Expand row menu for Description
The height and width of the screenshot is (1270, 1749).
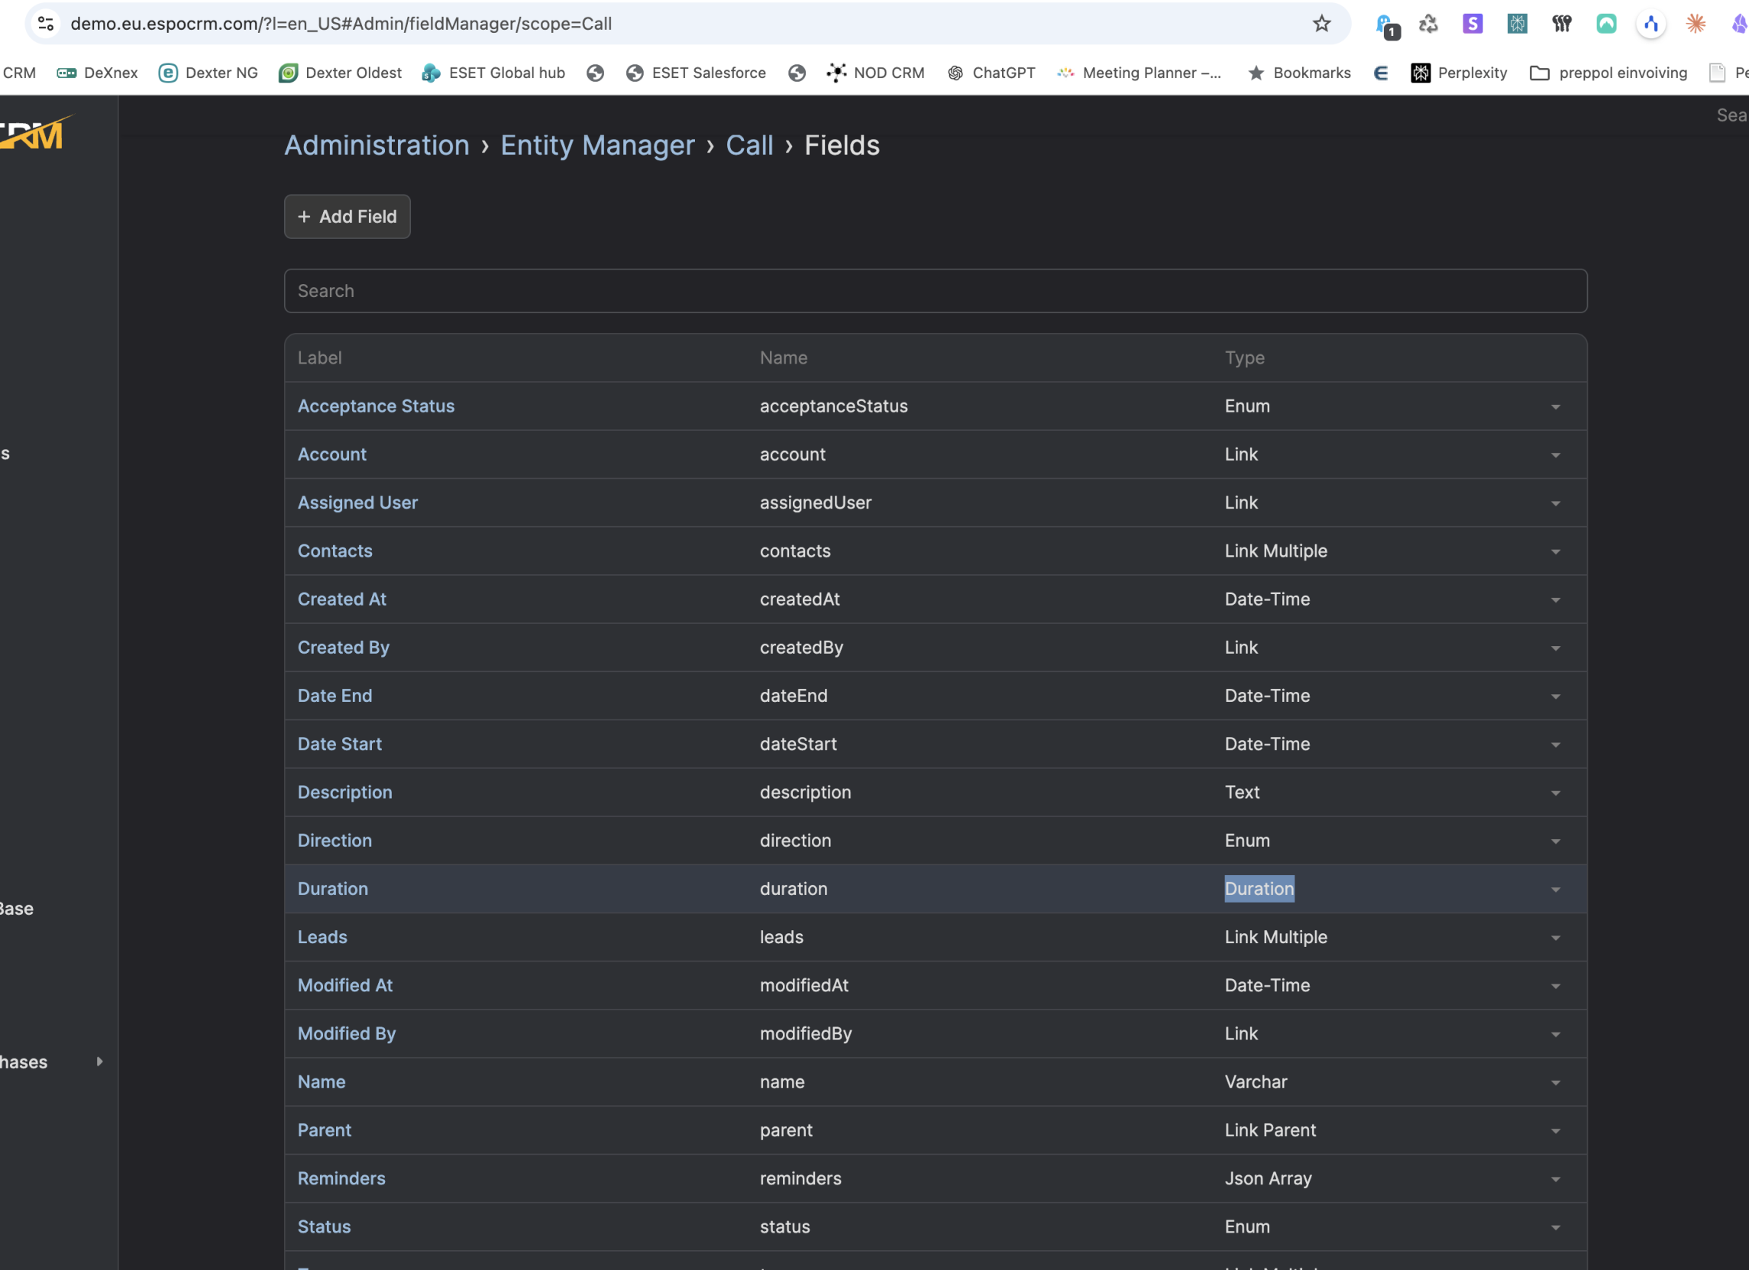[1555, 793]
